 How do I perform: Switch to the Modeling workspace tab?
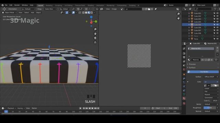pos(49,5)
